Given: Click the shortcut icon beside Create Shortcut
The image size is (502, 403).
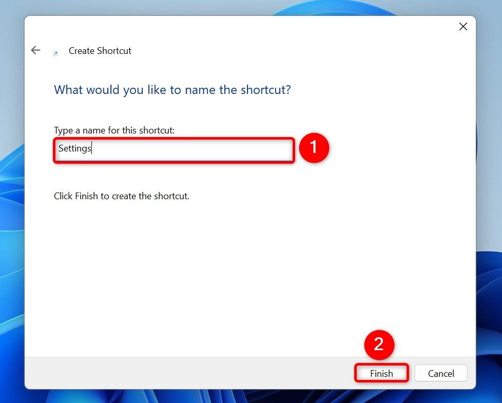Looking at the screenshot, I should click(55, 53).
